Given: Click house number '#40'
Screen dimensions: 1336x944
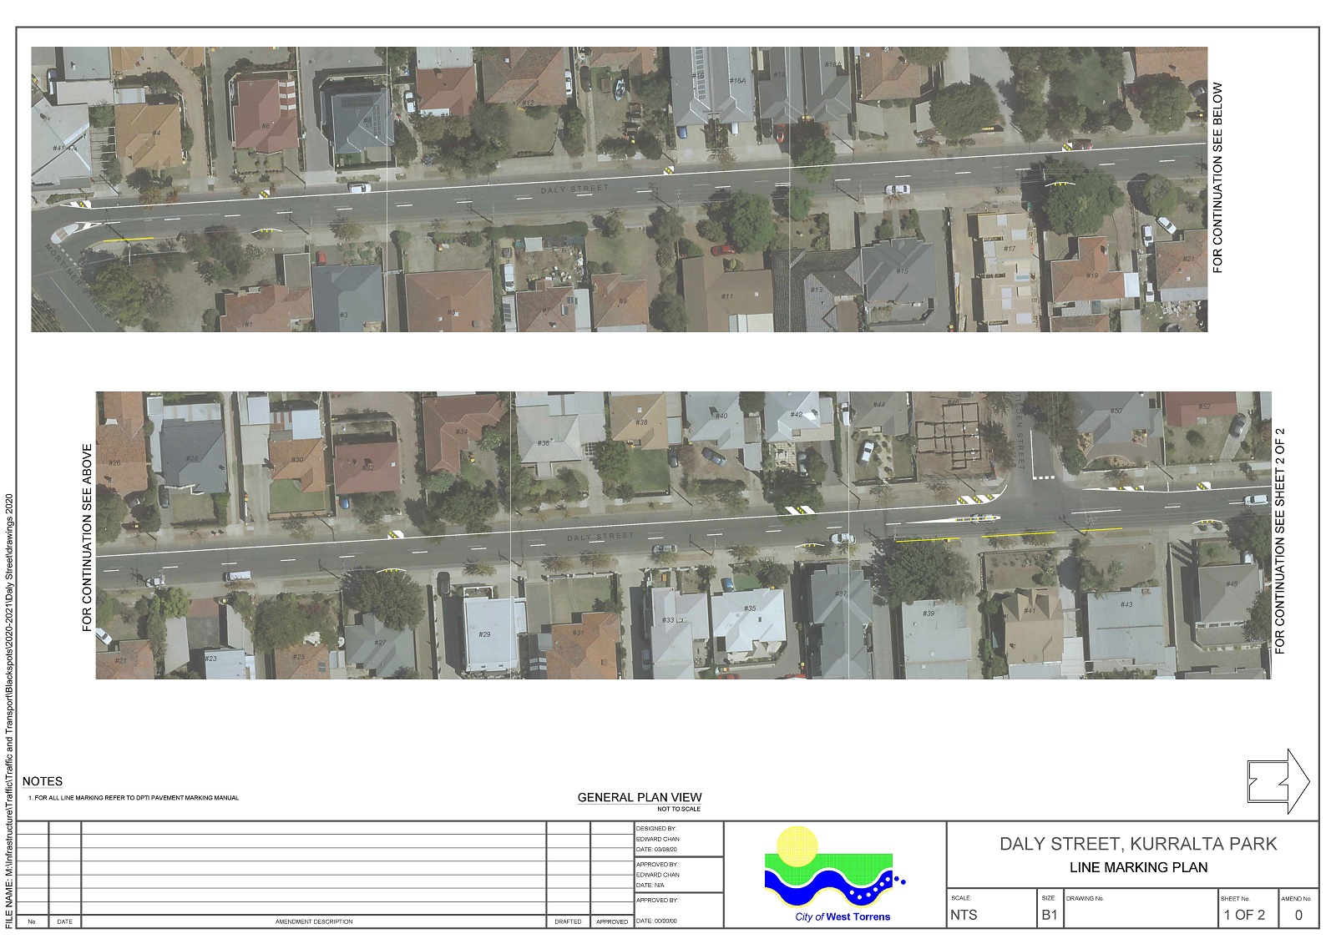Looking at the screenshot, I should [721, 416].
